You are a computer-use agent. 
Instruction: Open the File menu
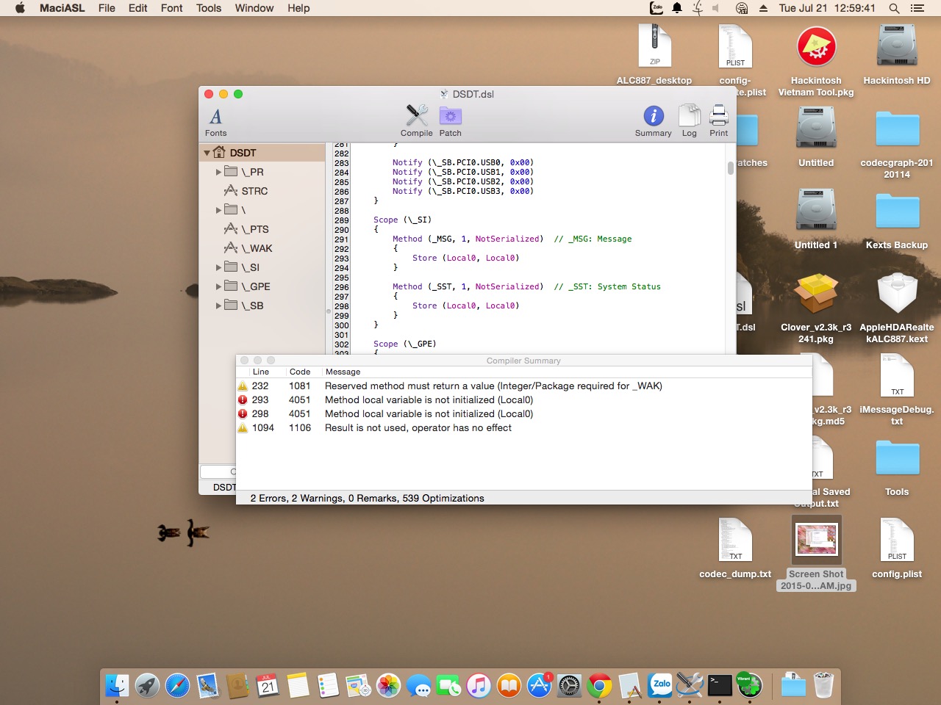tap(107, 8)
